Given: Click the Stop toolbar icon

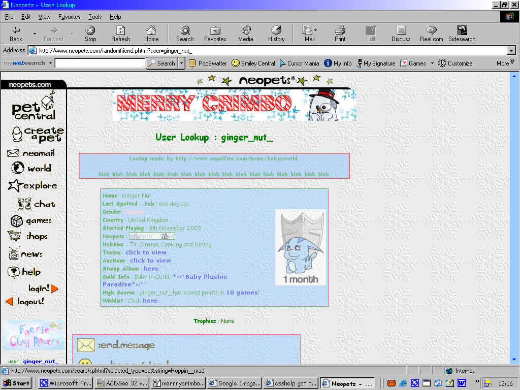Looking at the screenshot, I should pyautogui.click(x=90, y=34).
